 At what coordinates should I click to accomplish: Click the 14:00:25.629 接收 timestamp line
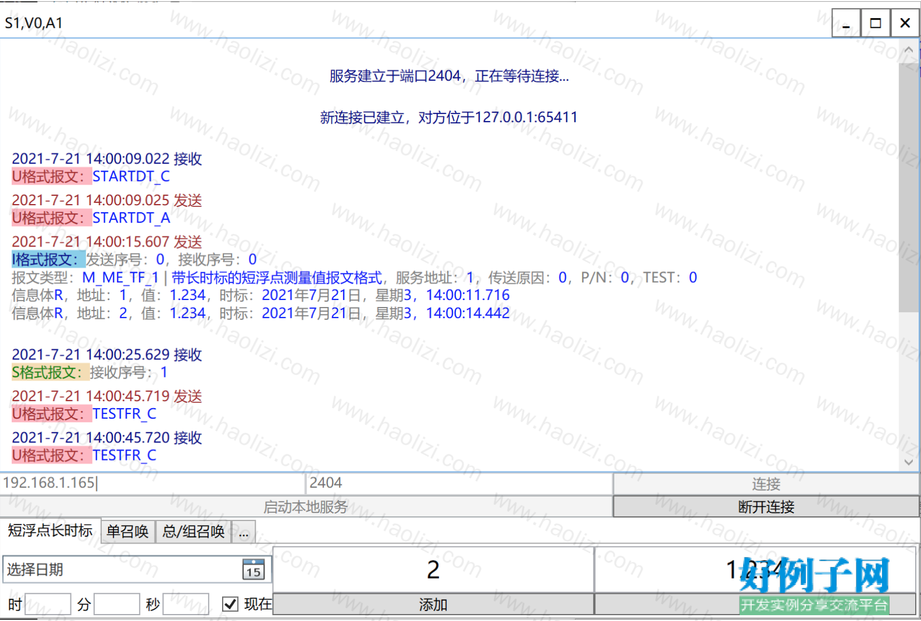pos(107,355)
